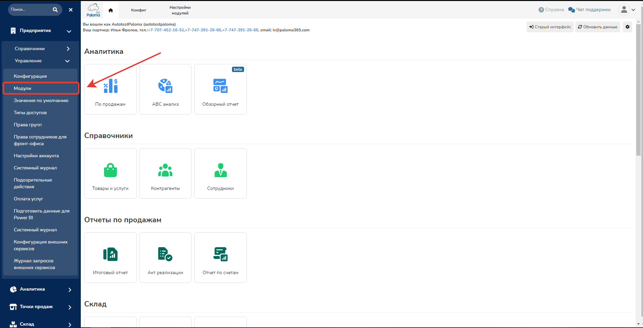This screenshot has height=328, width=643.
Task: Collapse the Управление sidebar section
Action: click(40, 61)
